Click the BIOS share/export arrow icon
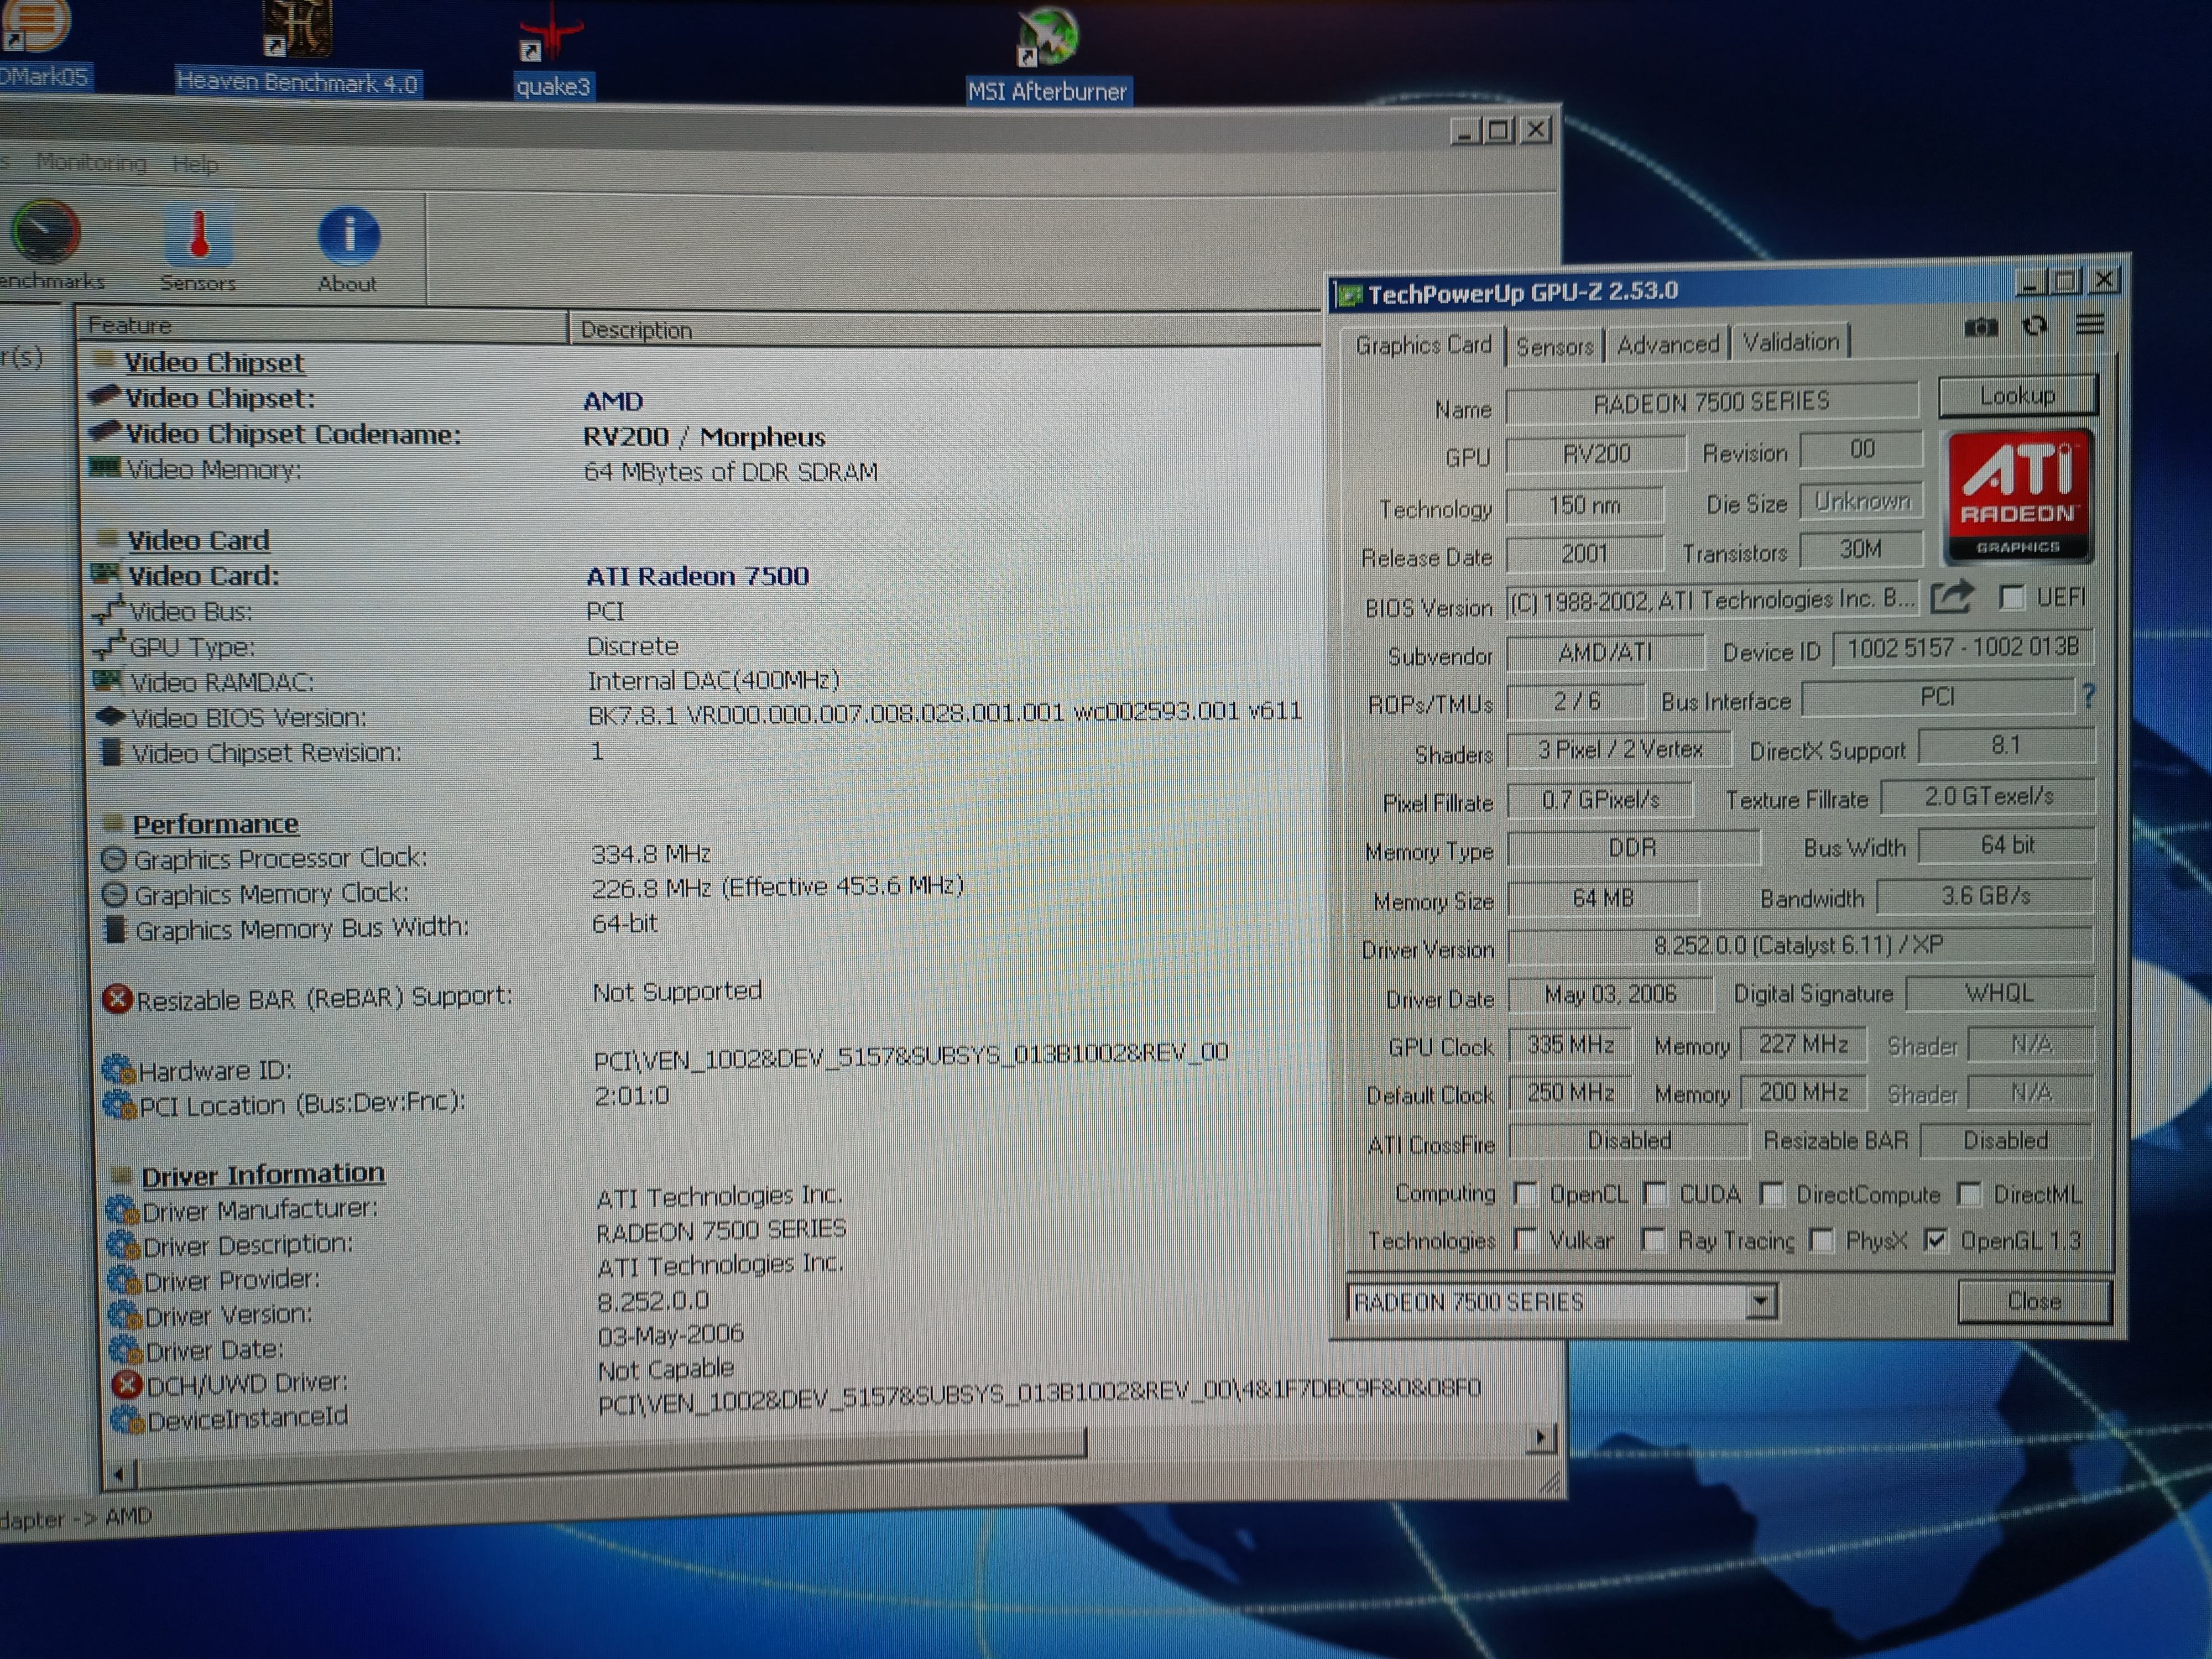This screenshot has width=2212, height=1659. point(1951,598)
